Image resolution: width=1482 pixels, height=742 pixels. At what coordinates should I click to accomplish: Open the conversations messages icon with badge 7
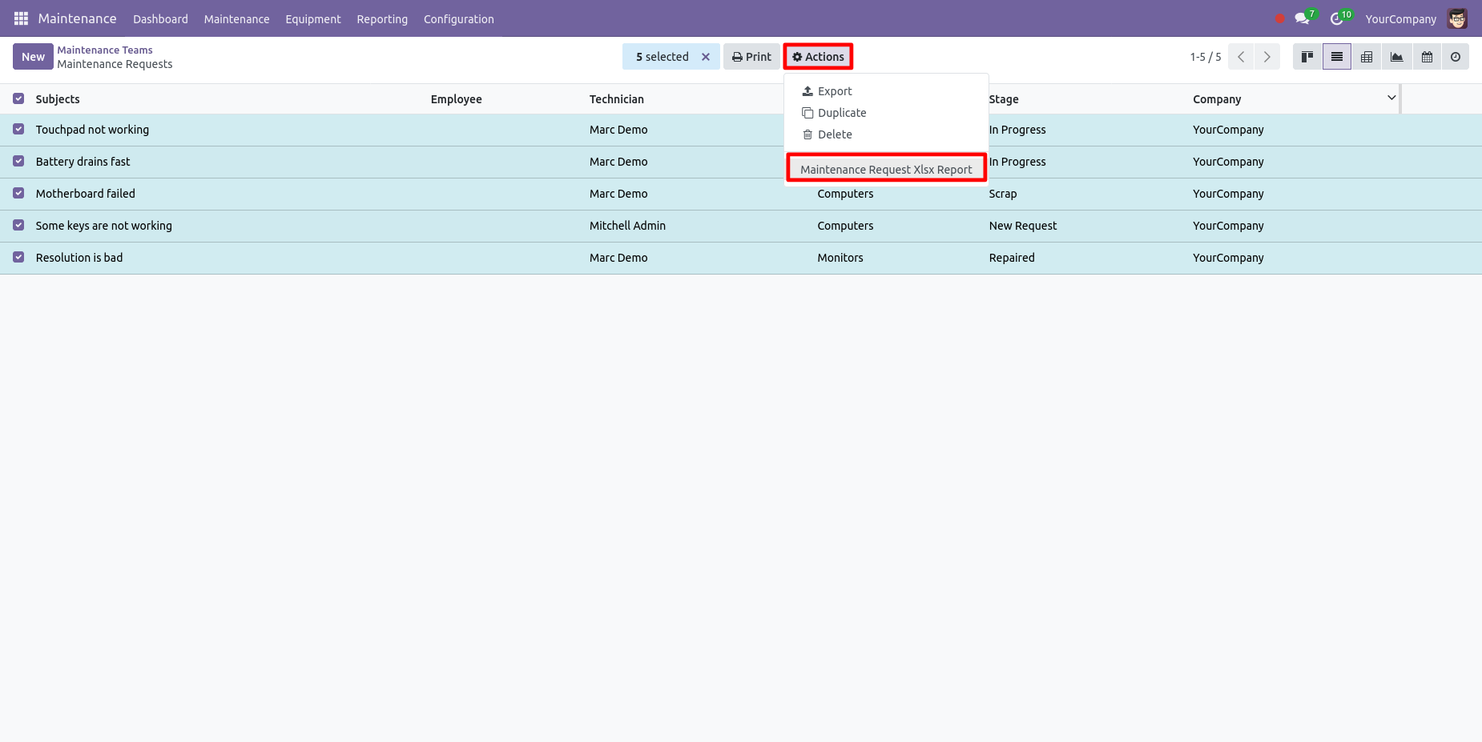tap(1303, 18)
